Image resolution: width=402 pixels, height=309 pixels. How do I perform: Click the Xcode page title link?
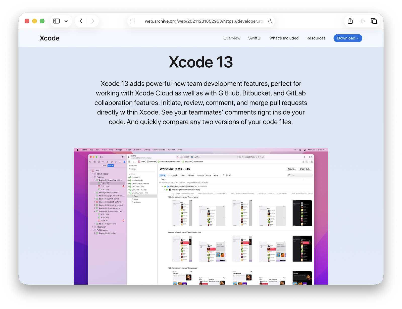pyautogui.click(x=49, y=38)
